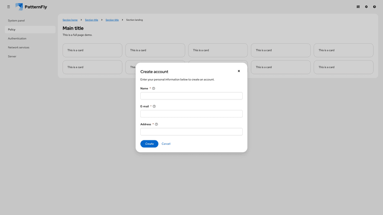The height and width of the screenshot is (215, 383).
Task: Select the Address input field
Action: (x=191, y=132)
